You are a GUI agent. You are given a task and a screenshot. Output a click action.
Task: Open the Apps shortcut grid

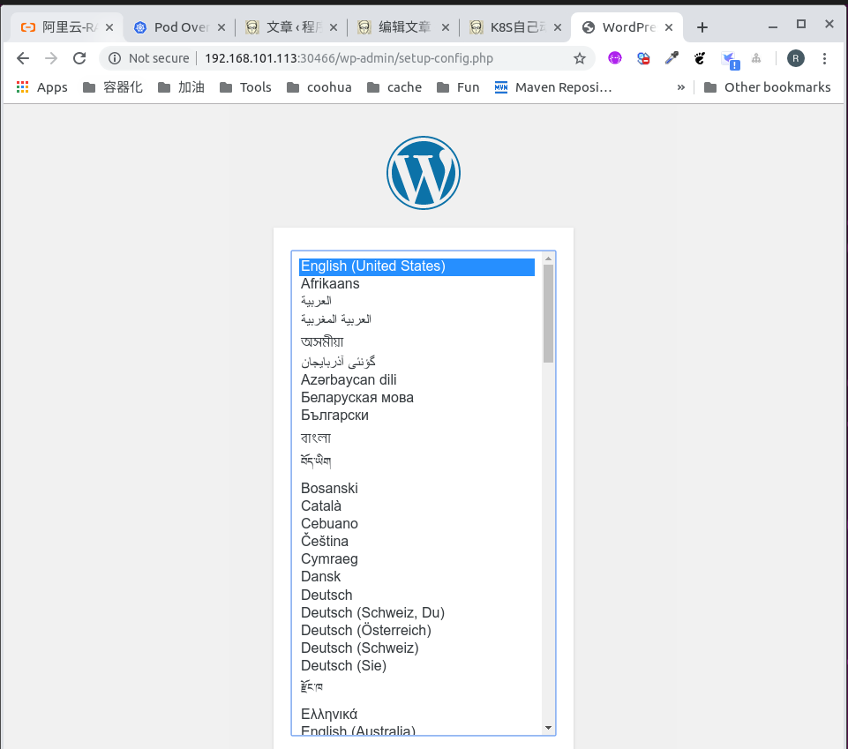tap(41, 87)
